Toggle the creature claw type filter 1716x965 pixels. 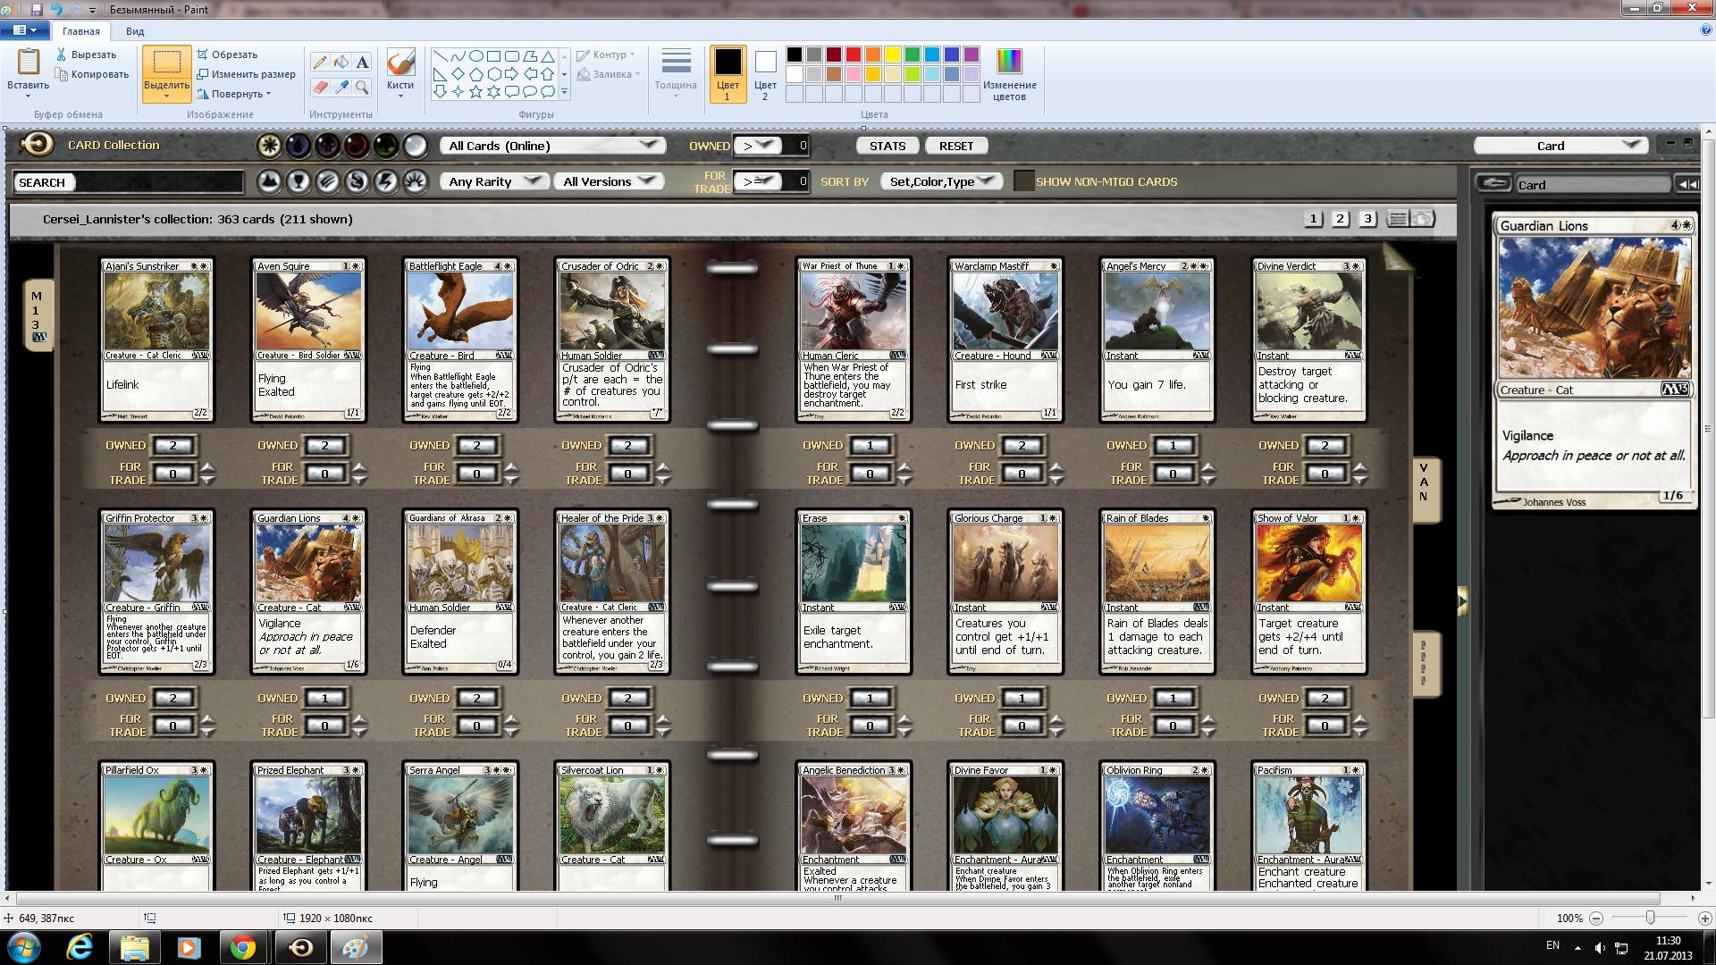click(x=328, y=182)
